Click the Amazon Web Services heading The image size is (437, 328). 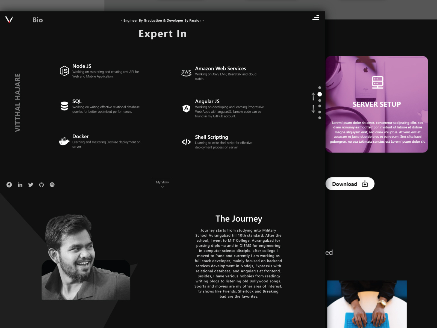coord(220,69)
